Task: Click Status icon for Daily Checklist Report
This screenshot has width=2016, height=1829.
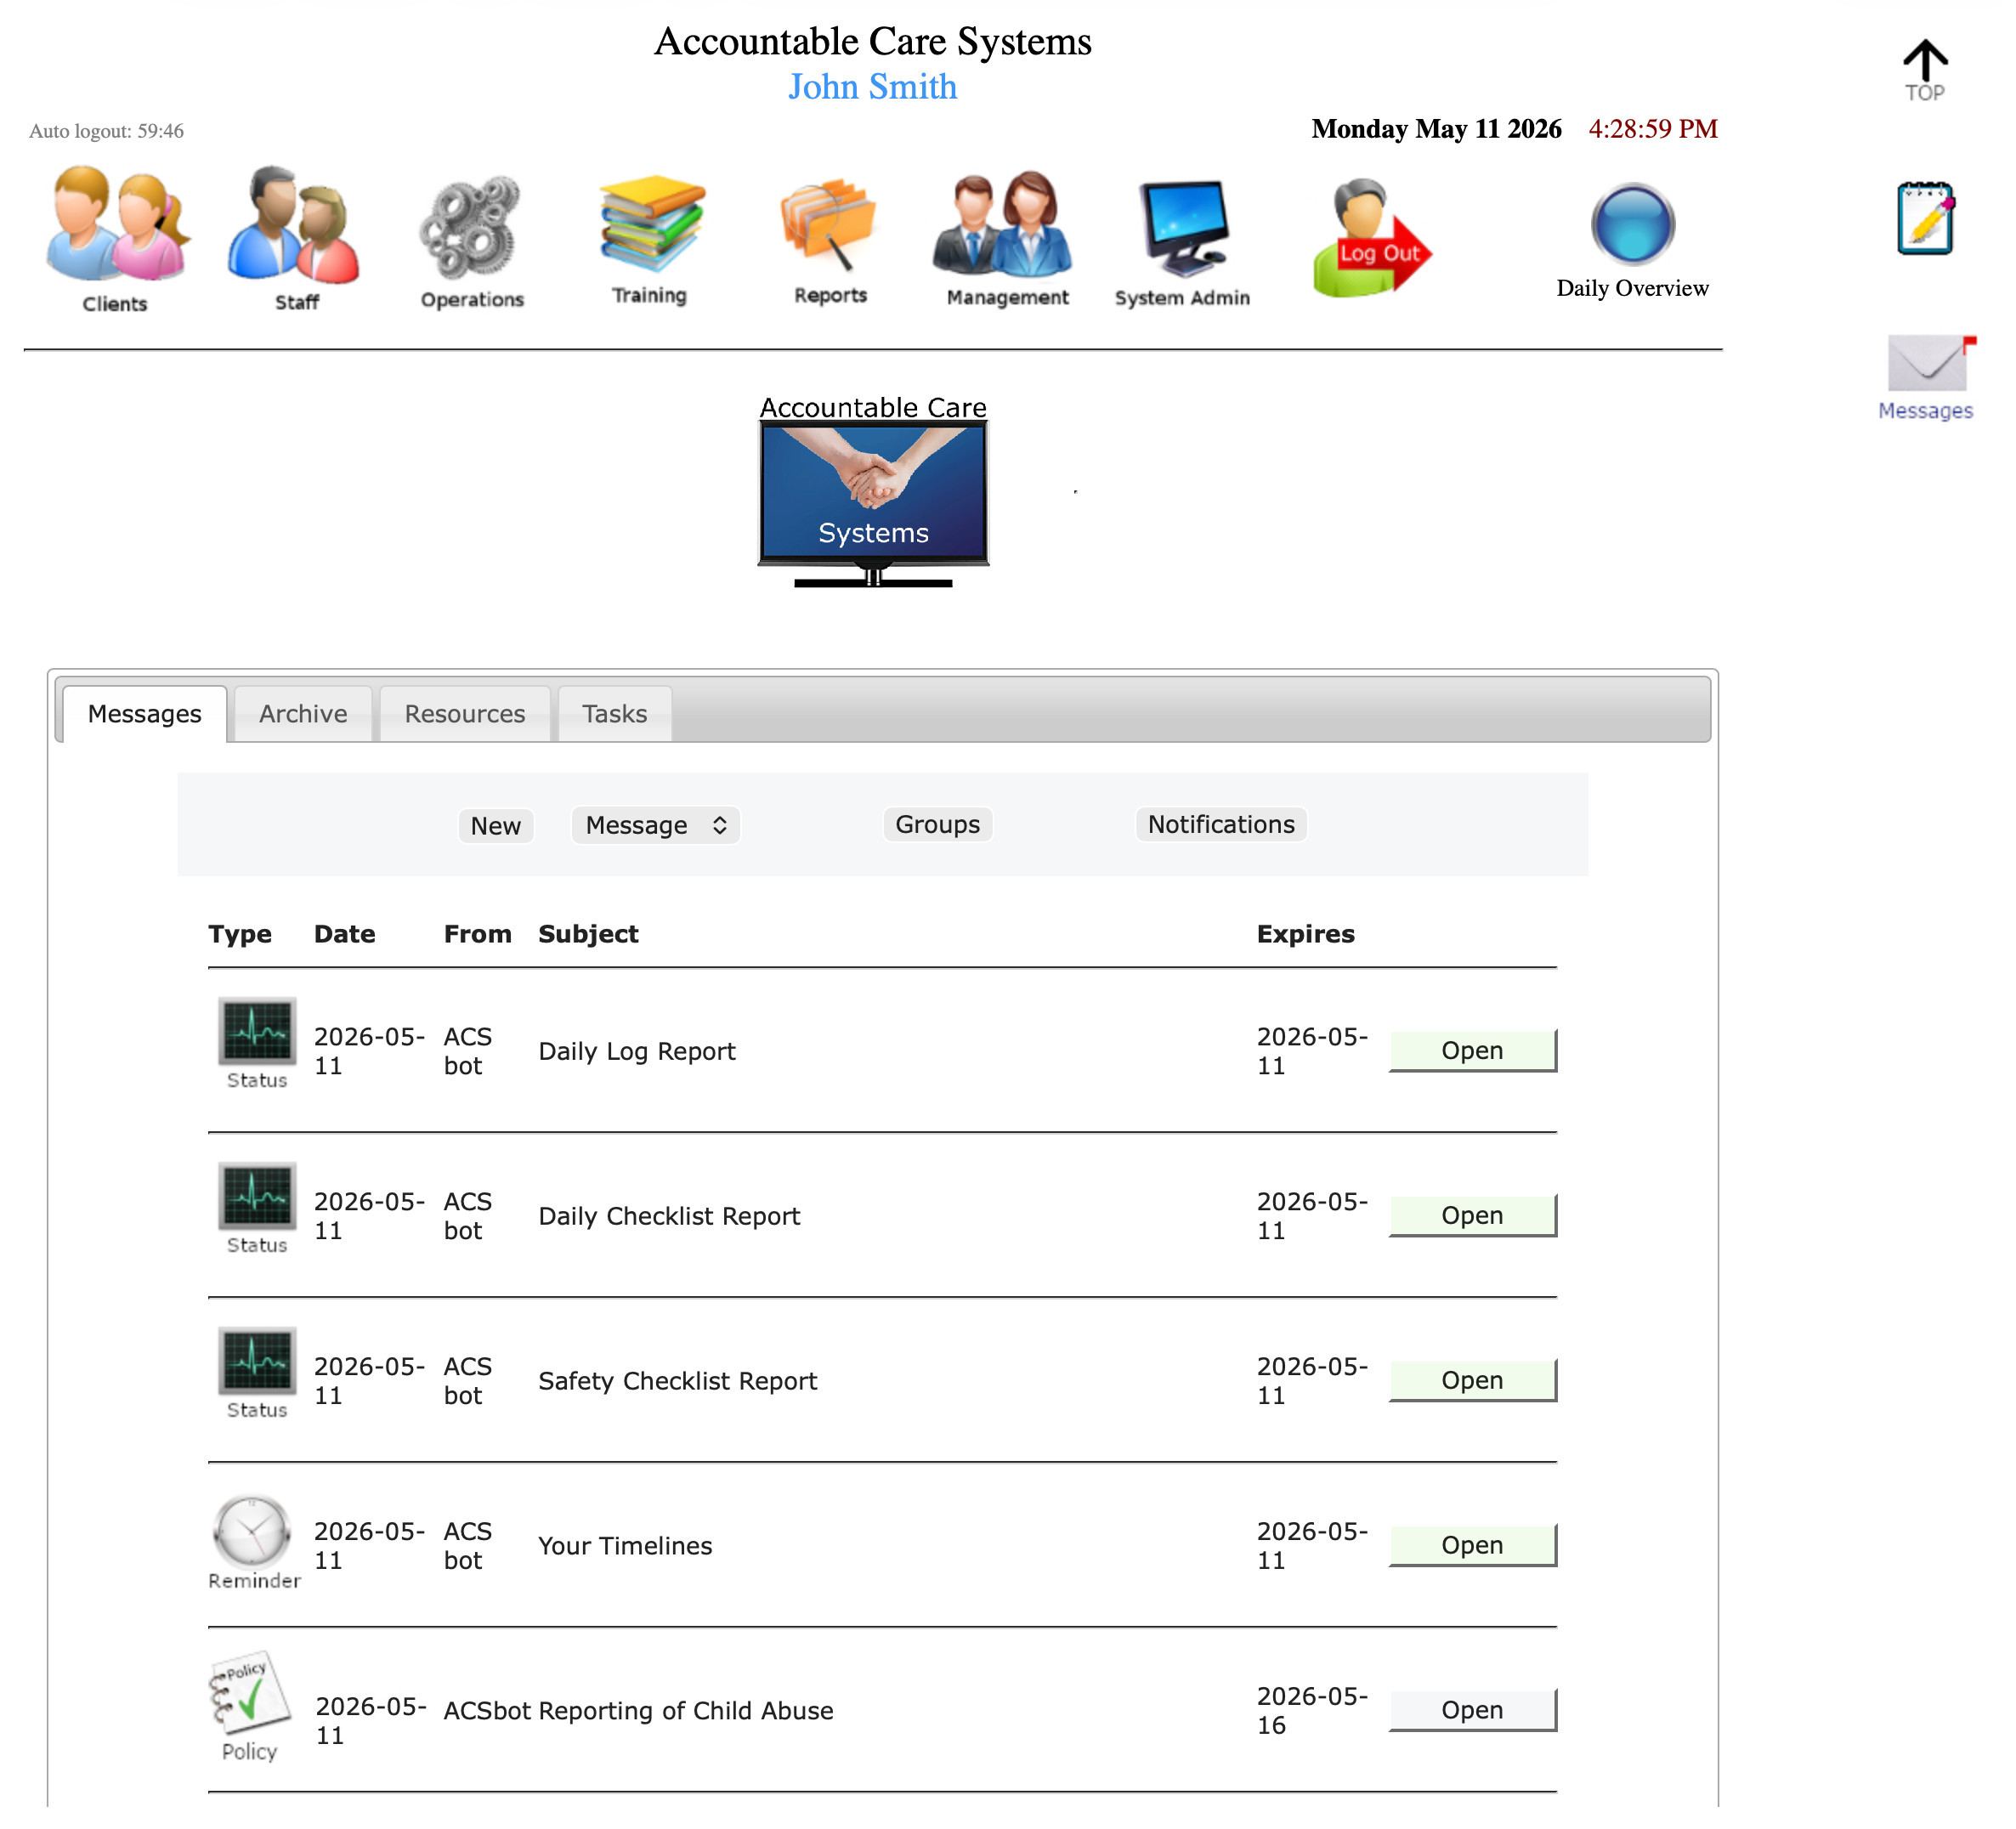Action: click(x=257, y=1209)
